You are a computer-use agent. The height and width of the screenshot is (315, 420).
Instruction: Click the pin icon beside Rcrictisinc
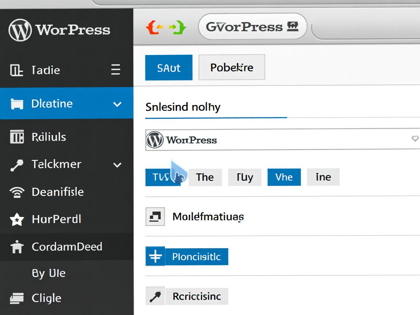coord(155,296)
